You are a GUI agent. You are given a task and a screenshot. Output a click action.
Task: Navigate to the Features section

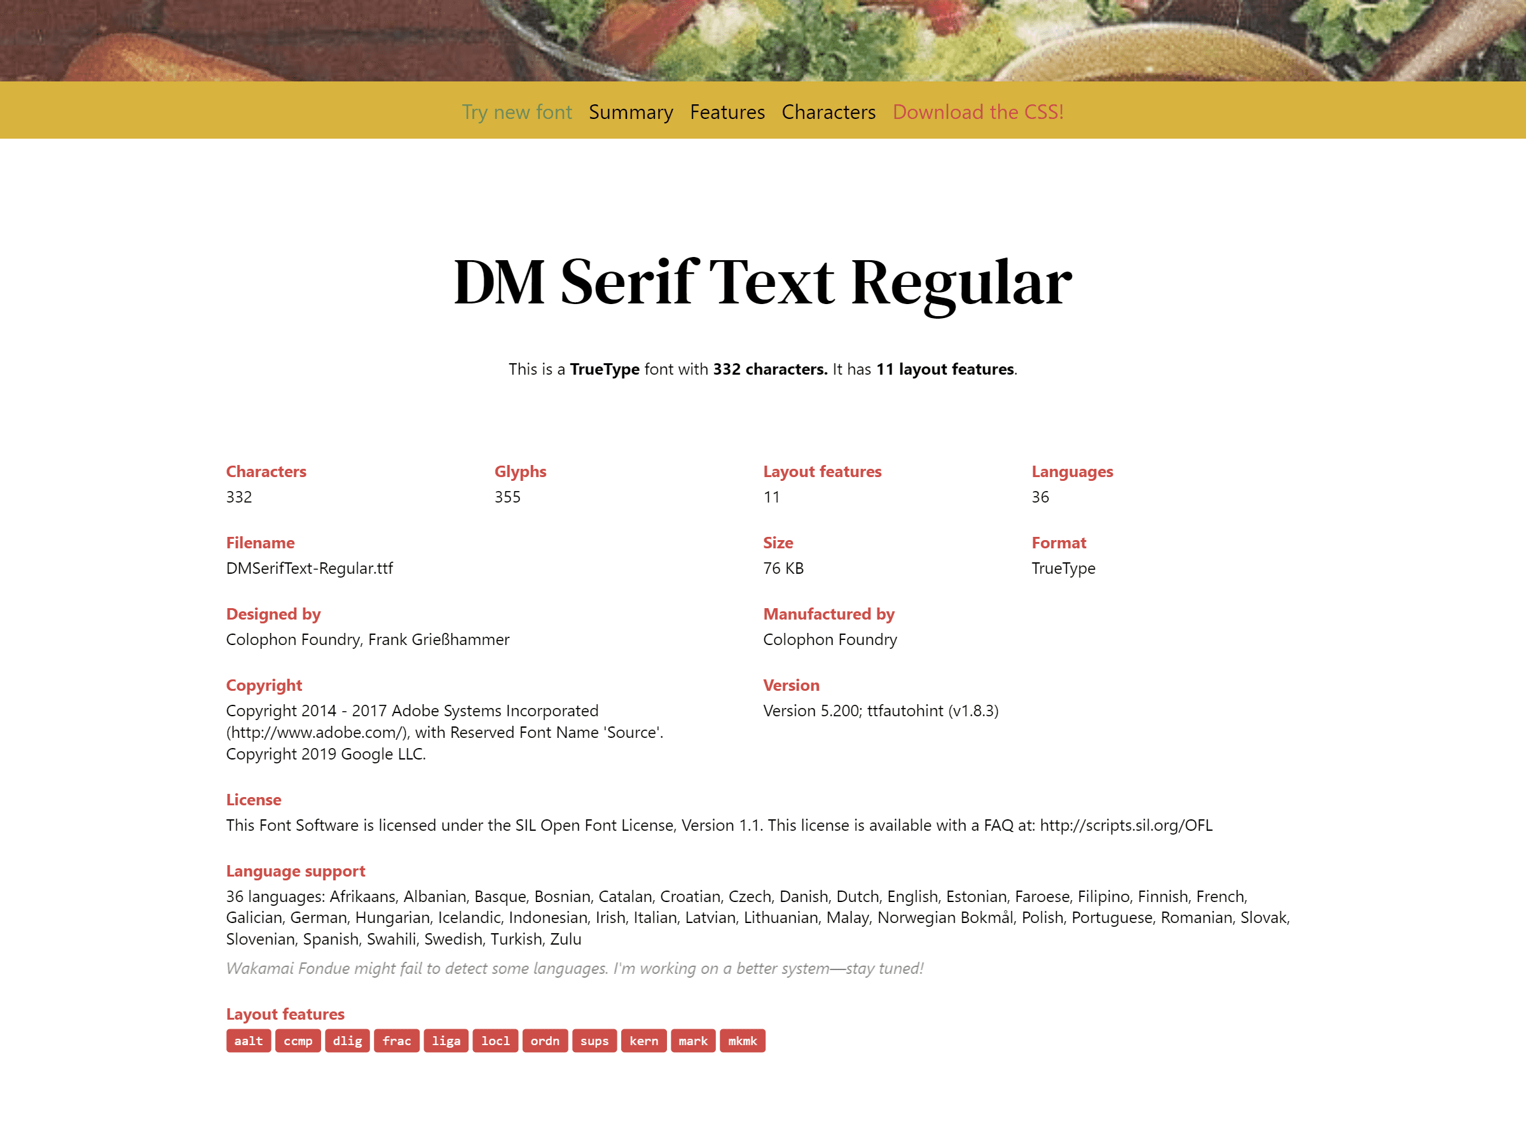(x=725, y=111)
